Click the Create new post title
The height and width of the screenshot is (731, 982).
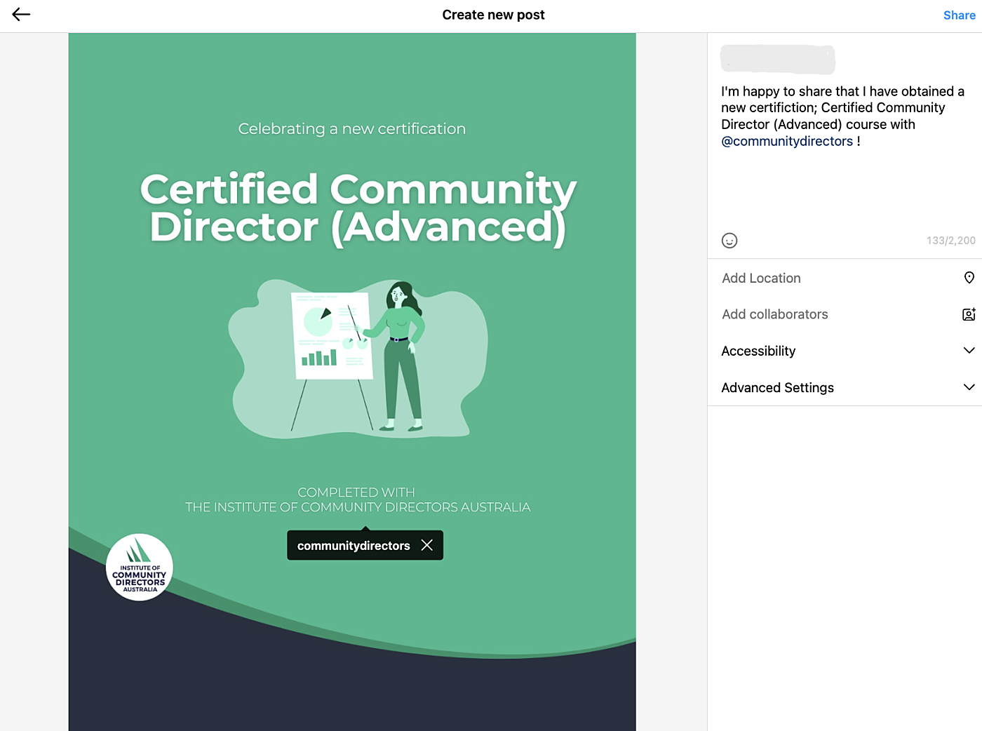[x=493, y=15]
